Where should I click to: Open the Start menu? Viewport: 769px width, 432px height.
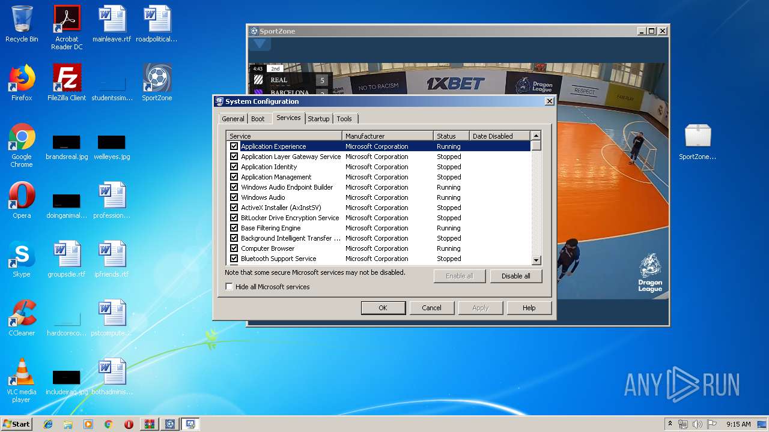(x=17, y=424)
